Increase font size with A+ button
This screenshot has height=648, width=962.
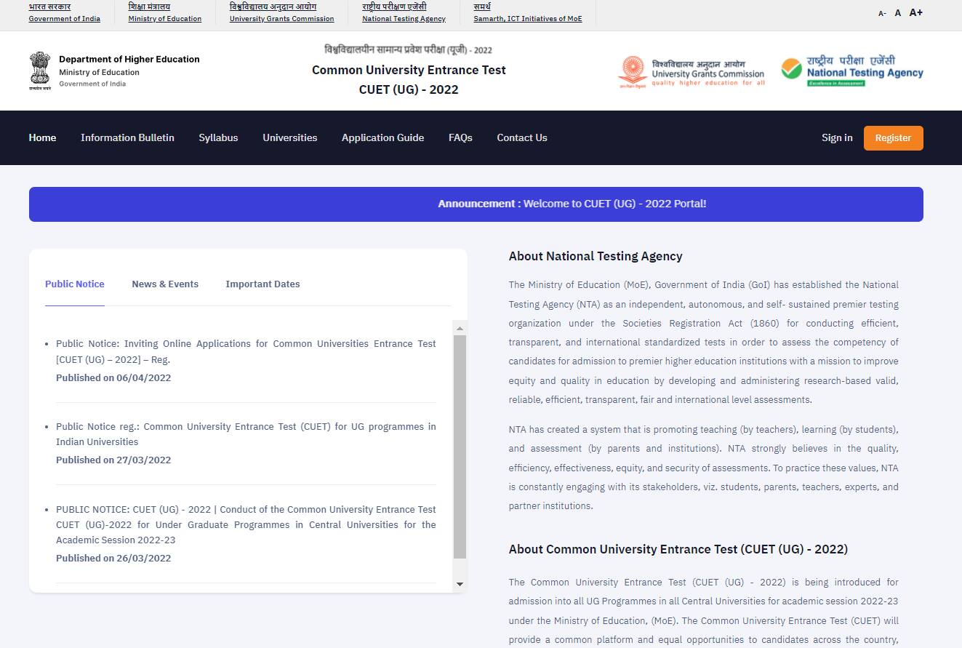pyautogui.click(x=916, y=12)
